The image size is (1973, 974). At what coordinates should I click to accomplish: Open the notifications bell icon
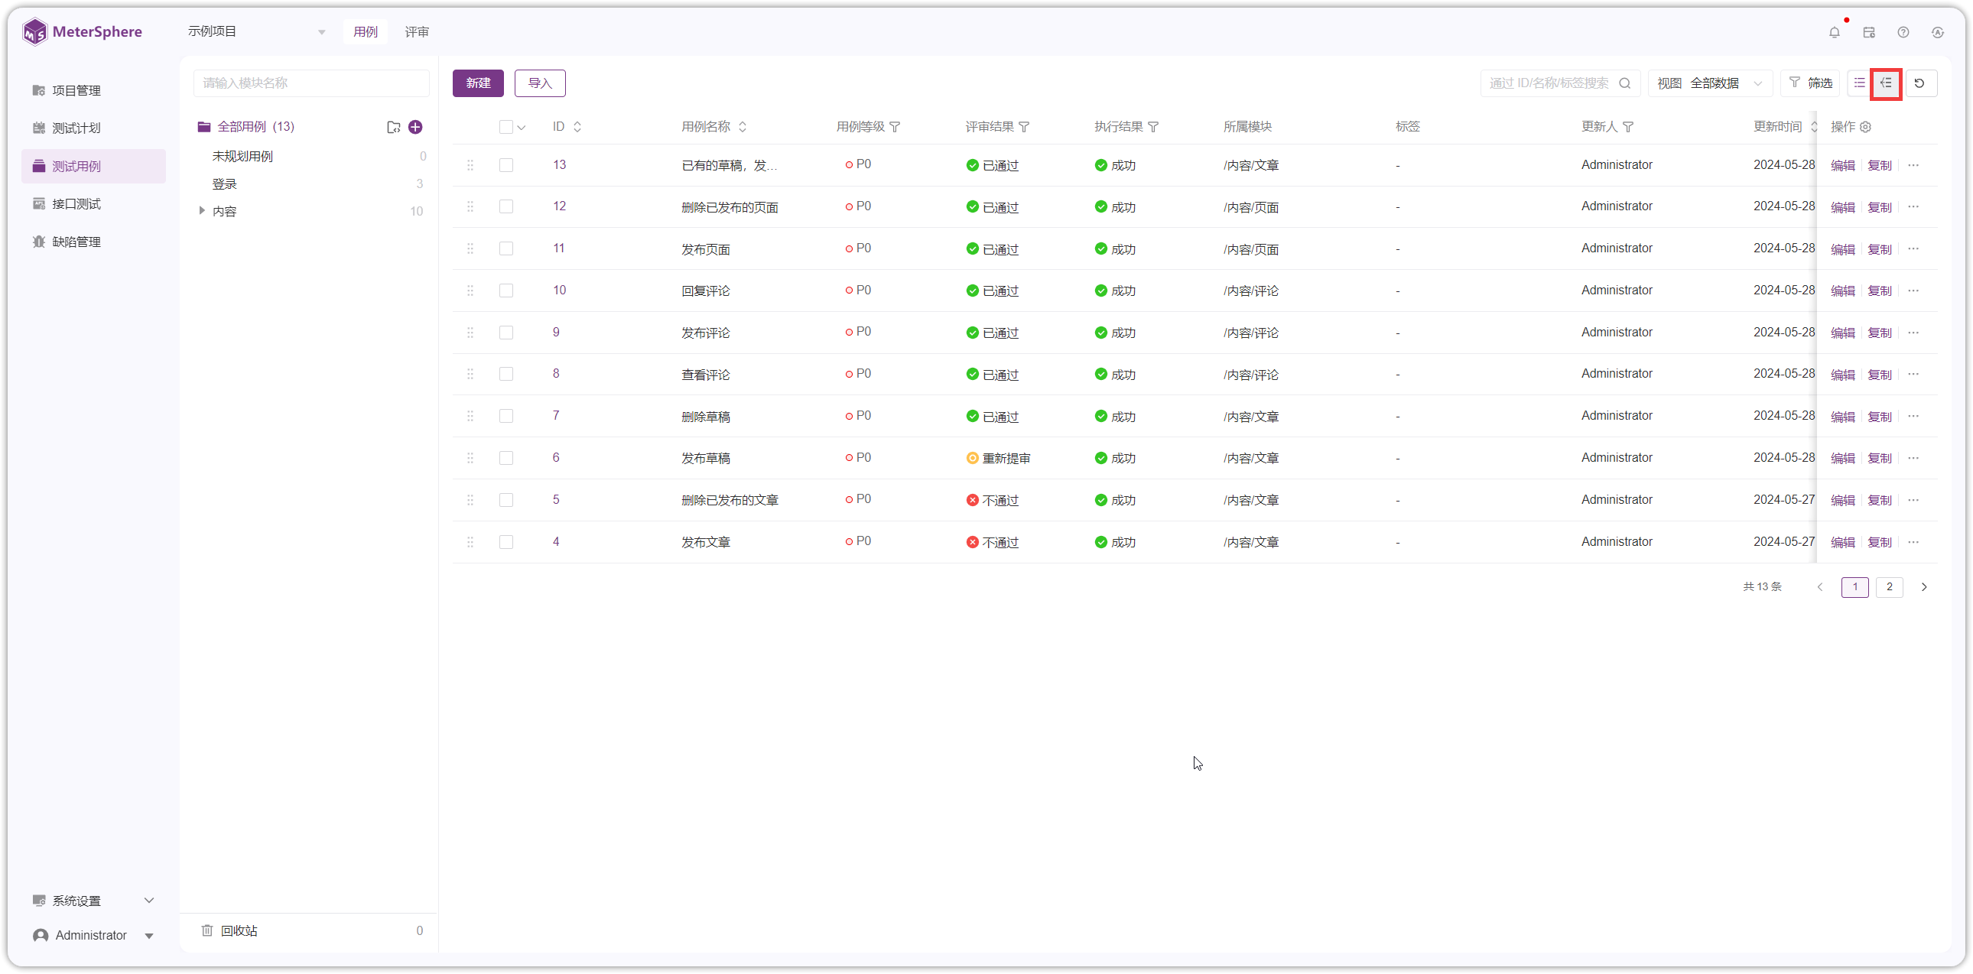(1834, 32)
